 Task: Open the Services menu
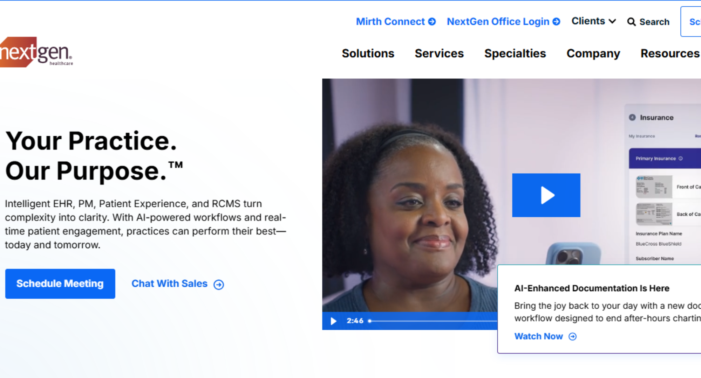[x=439, y=54]
